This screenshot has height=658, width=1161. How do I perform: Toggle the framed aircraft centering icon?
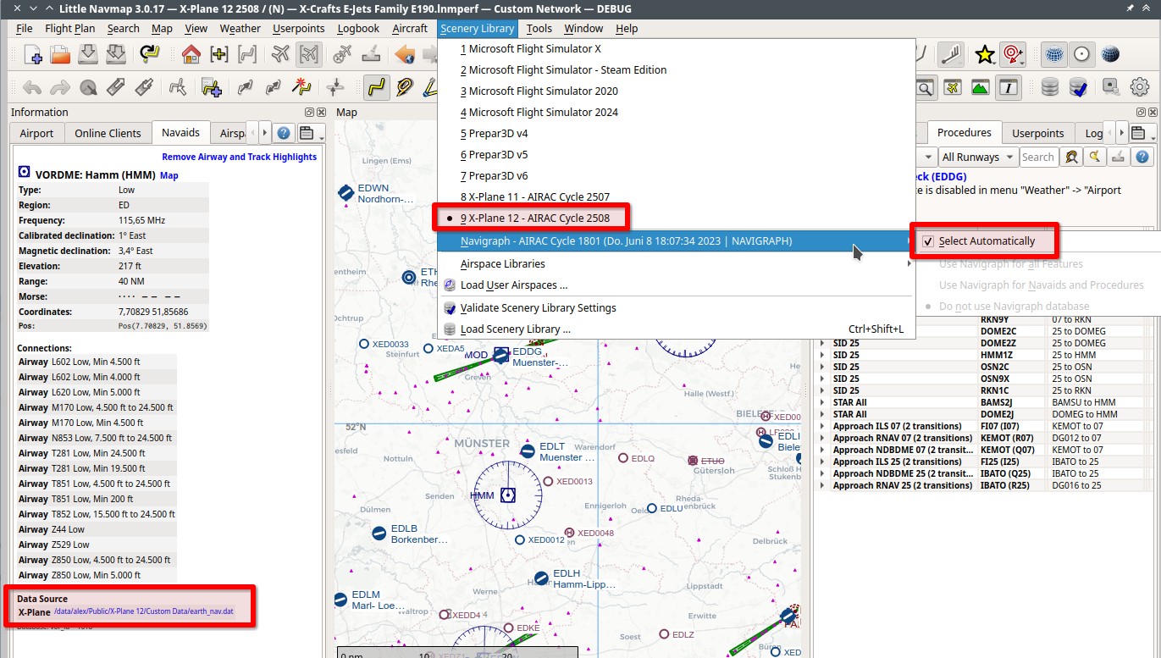click(x=309, y=55)
